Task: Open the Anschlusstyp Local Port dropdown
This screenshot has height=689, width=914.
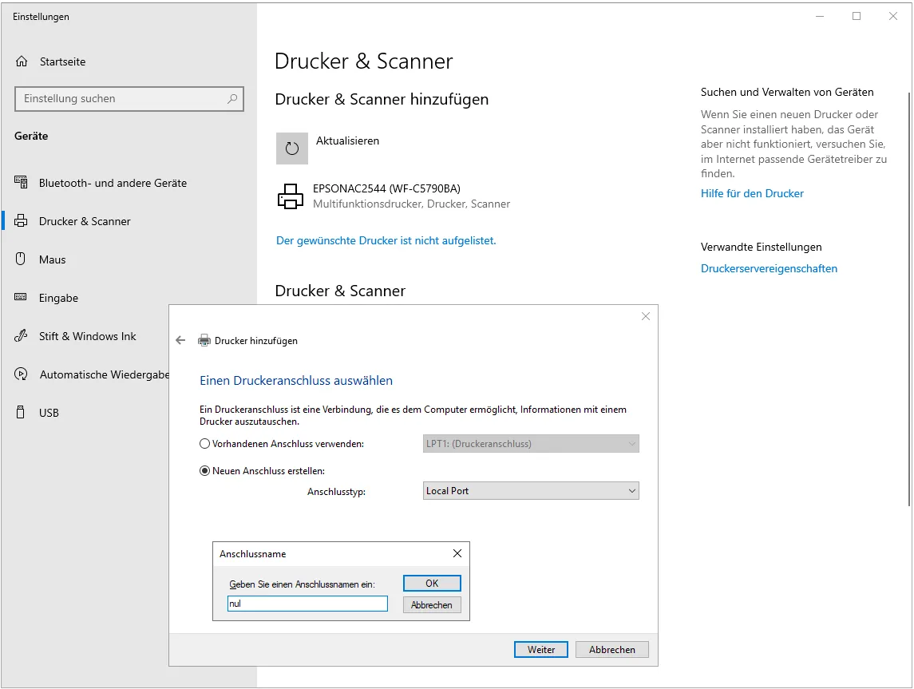Action: coord(531,491)
